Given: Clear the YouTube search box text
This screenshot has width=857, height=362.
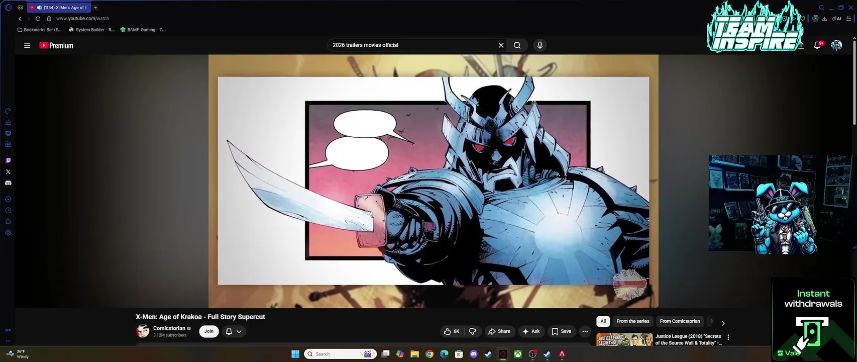Looking at the screenshot, I should pyautogui.click(x=501, y=45).
